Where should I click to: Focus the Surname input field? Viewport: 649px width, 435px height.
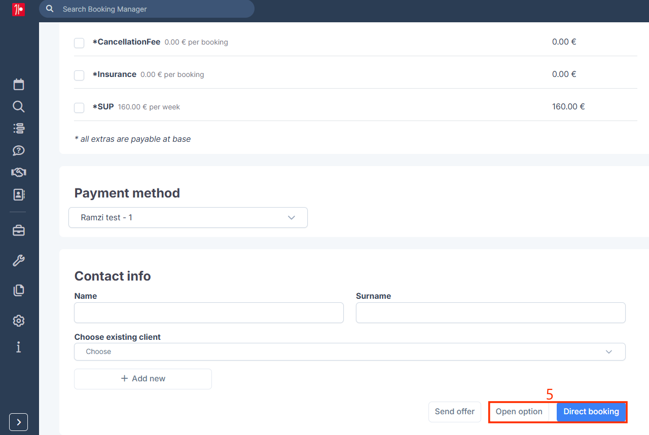[491, 313]
